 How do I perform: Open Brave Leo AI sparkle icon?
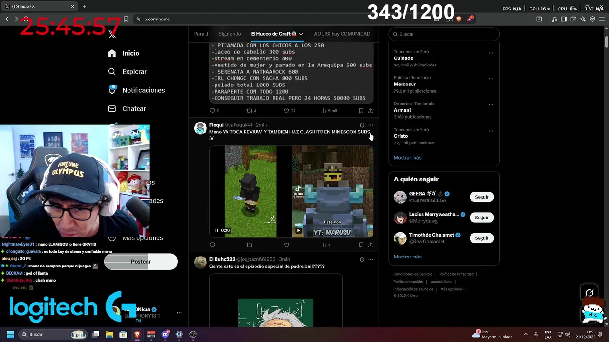[x=583, y=19]
